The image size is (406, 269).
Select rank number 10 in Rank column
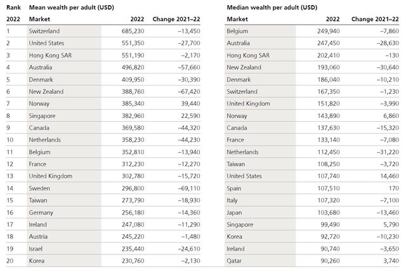tap(10, 140)
